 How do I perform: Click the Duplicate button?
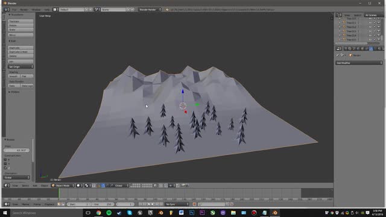pos(21,48)
